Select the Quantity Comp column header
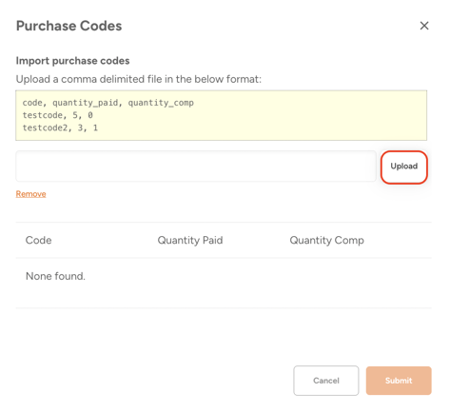 point(326,240)
